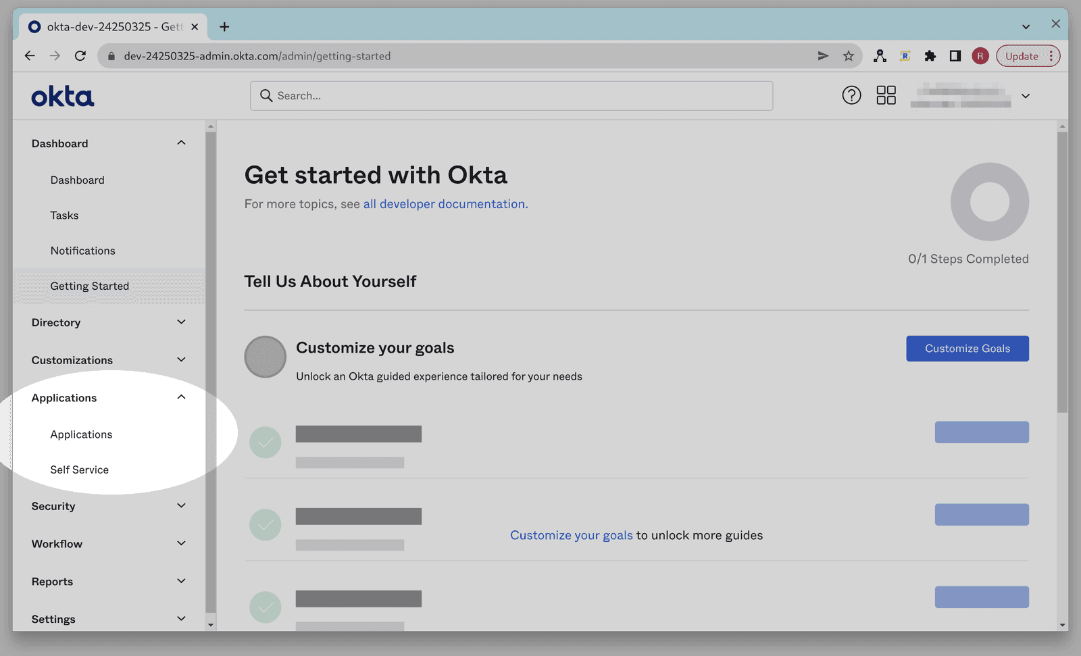
Task: Expand the Security section
Action: [181, 505]
